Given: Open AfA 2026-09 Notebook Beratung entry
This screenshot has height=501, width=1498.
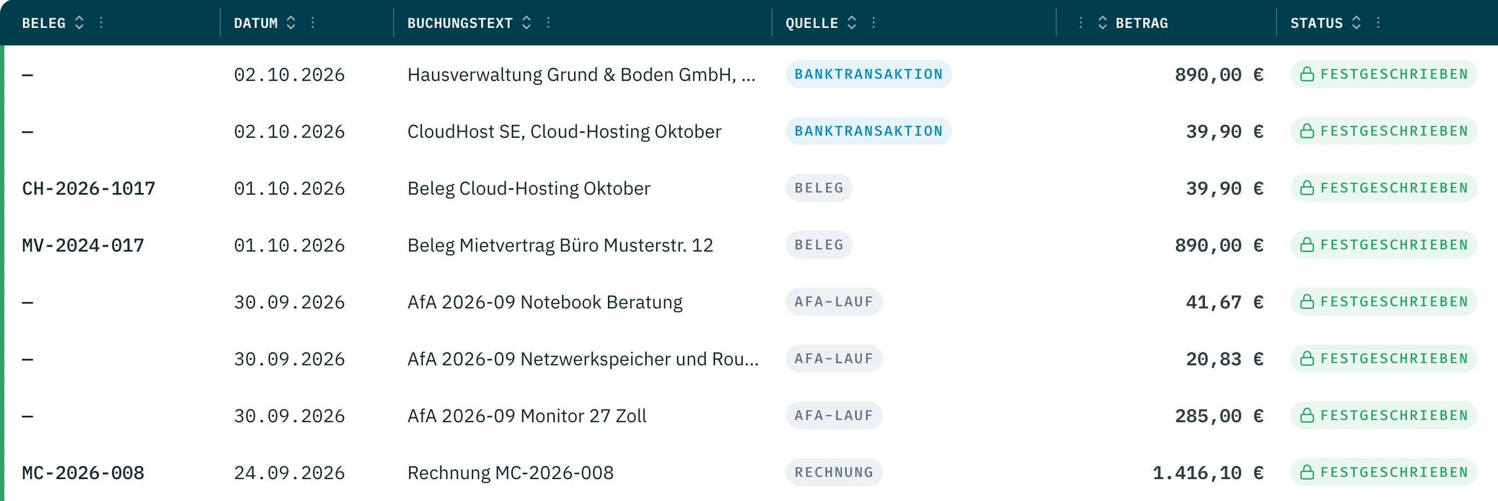Looking at the screenshot, I should (x=545, y=302).
